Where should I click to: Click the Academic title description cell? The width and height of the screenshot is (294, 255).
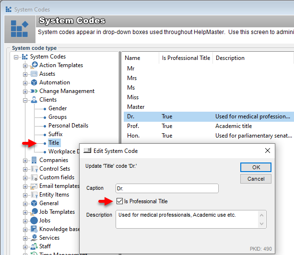234,126
